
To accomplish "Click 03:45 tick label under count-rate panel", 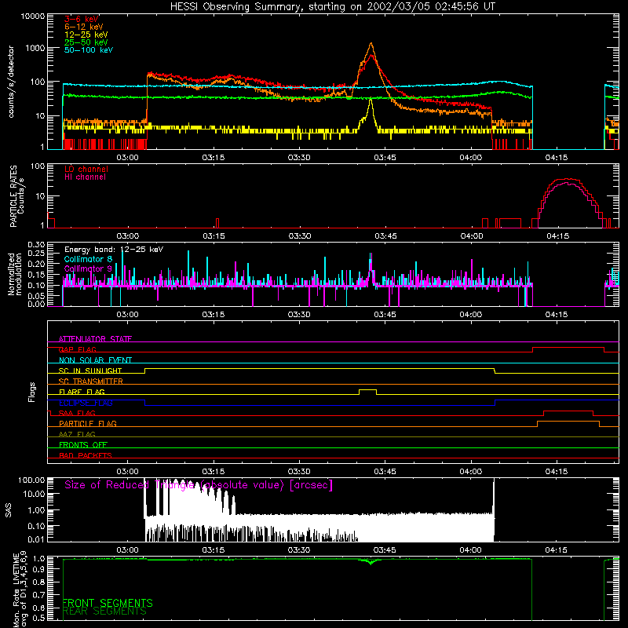I will (x=385, y=158).
